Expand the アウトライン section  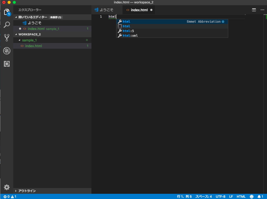coord(16,191)
